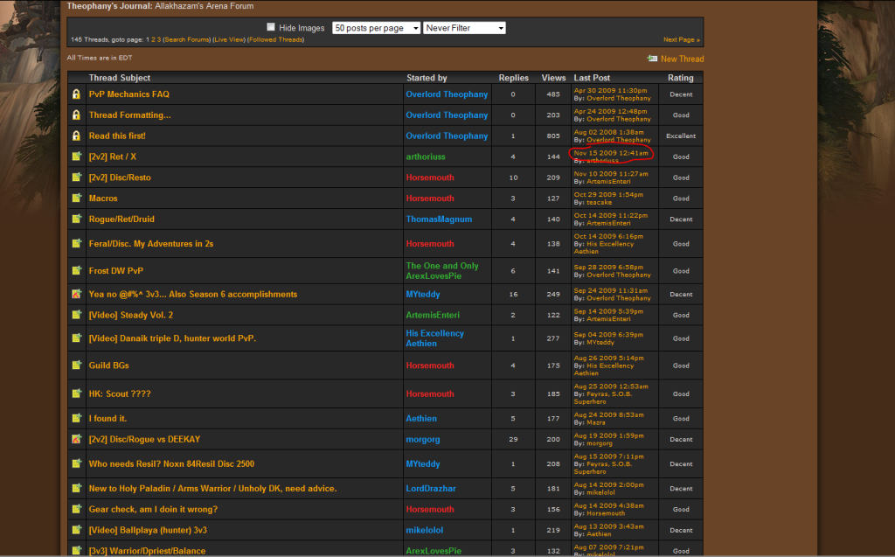Click the lock icon beside PvP Mechanics FAQ
Image resolution: width=895 pixels, height=557 pixels.
click(77, 94)
